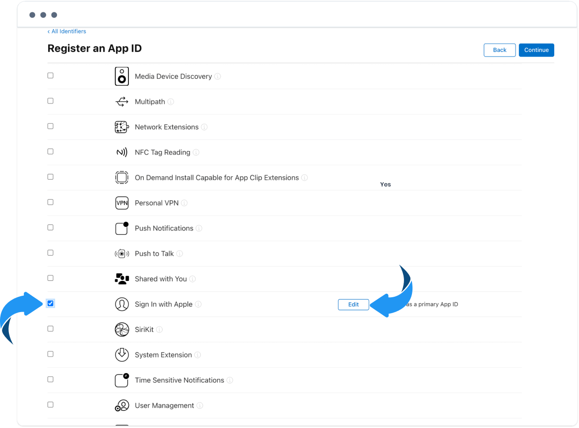Click the Shared with You people icon
The height and width of the screenshot is (428, 579).
pos(121,279)
